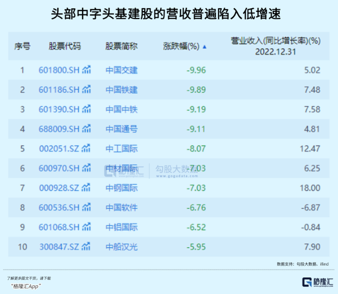The image size is (338, 294).
Task: Open the 中国交建 stock name link
Action: click(122, 70)
